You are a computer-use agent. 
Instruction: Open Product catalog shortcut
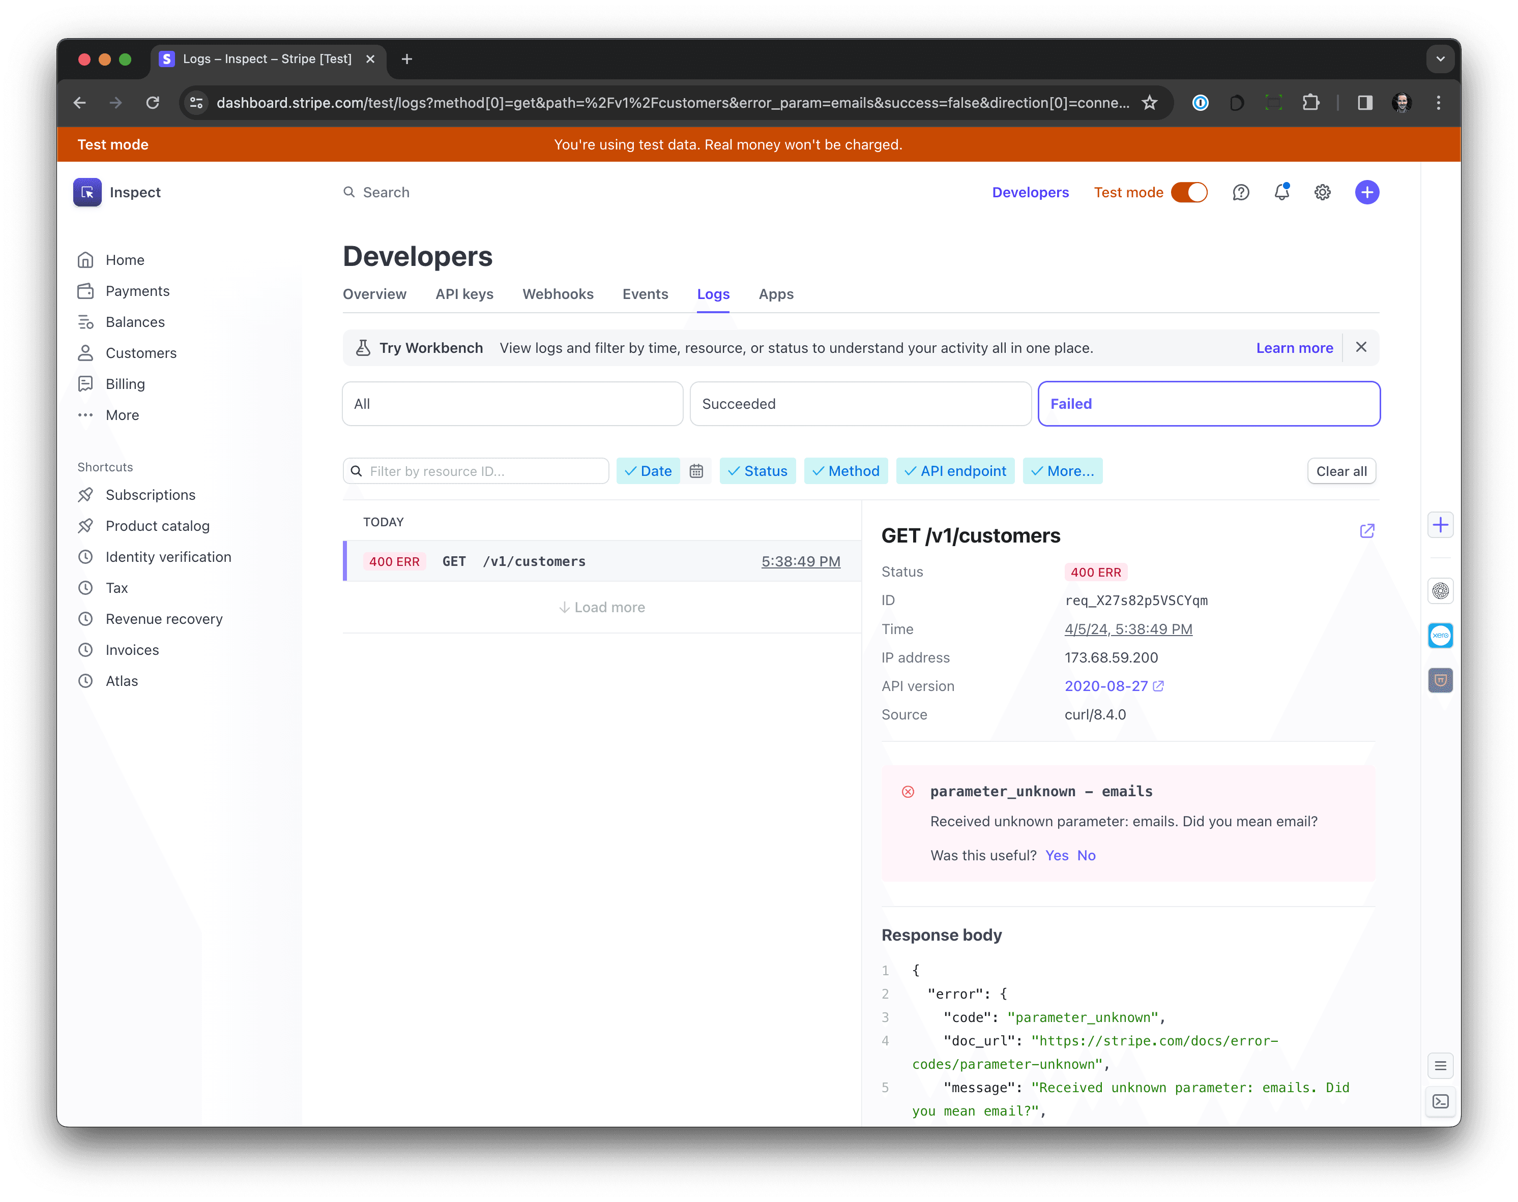pos(158,526)
